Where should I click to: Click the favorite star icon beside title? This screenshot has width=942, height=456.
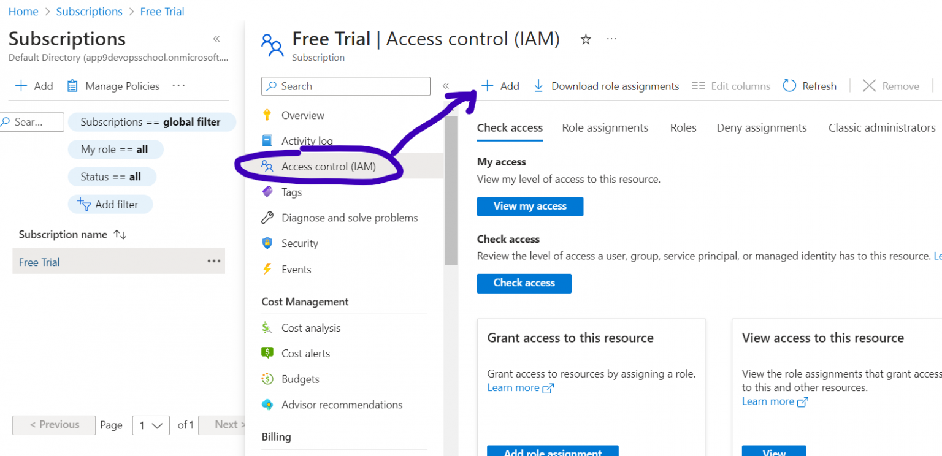pyautogui.click(x=586, y=40)
